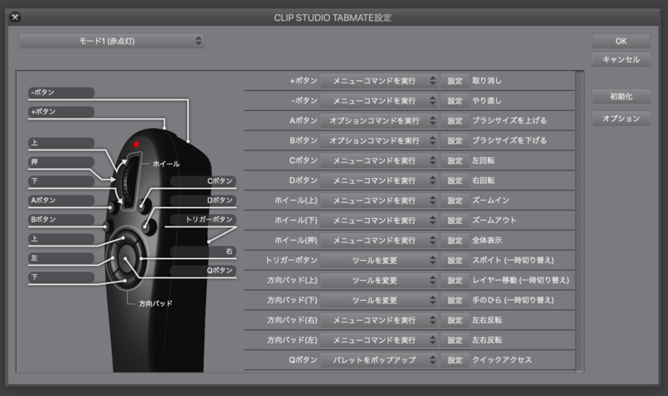Click the direction pad center on device image
This screenshot has width=668, height=396.
coord(126,258)
